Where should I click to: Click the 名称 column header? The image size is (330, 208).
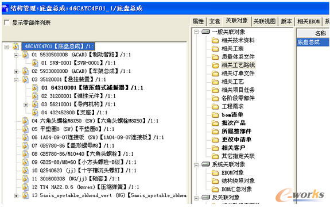[313, 33]
